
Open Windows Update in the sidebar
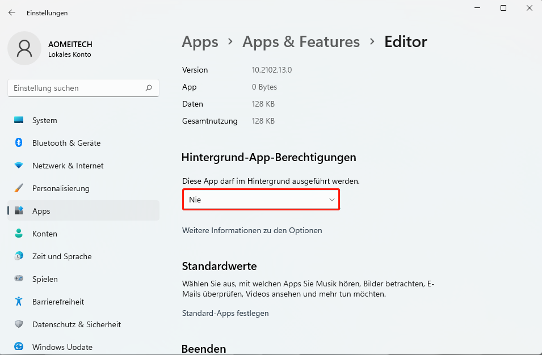[x=62, y=346]
